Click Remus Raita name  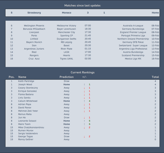(25, 114)
